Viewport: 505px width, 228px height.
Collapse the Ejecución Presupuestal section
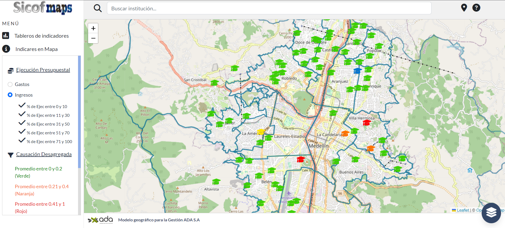[x=43, y=70]
